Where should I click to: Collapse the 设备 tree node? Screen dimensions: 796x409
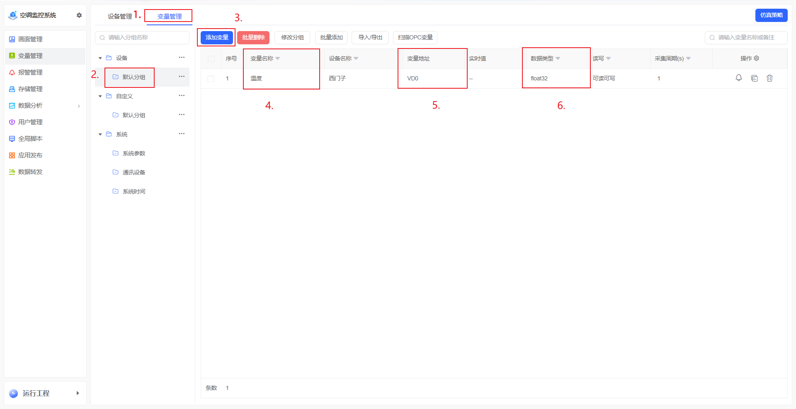pyautogui.click(x=100, y=58)
